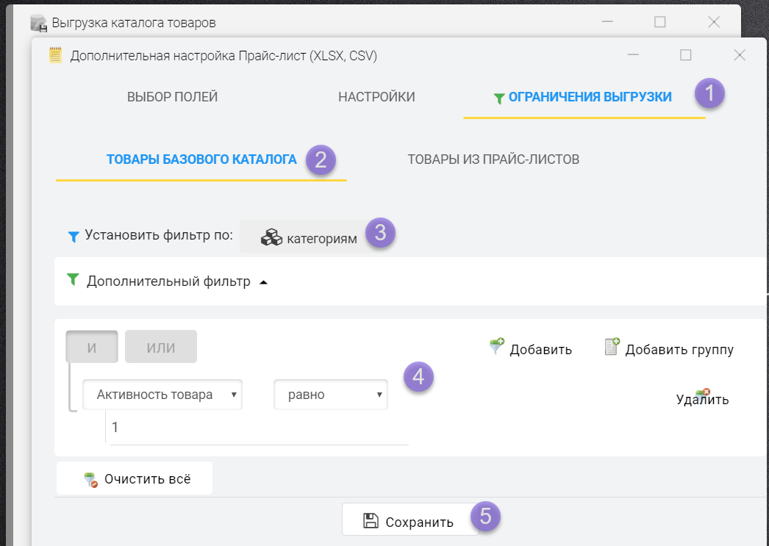Open the Активность товара field dropdown
Screen dimensions: 769x546
162,395
